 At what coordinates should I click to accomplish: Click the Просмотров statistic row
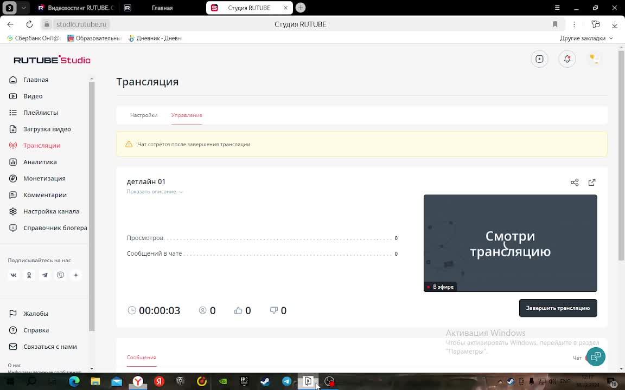[262, 238]
